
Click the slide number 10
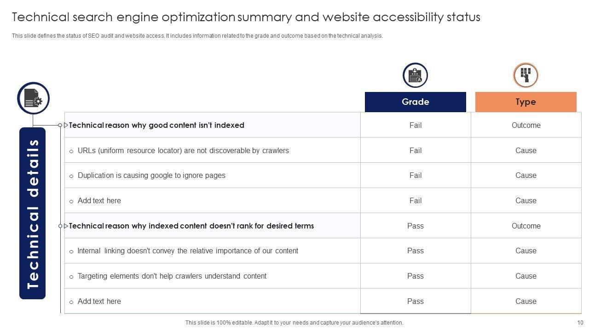580,323
